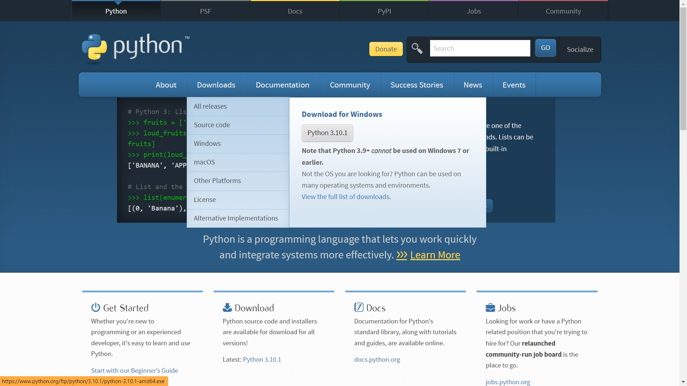Viewport: 687px width, 386px height.
Task: Expand the Community main nav menu
Action: click(x=350, y=85)
